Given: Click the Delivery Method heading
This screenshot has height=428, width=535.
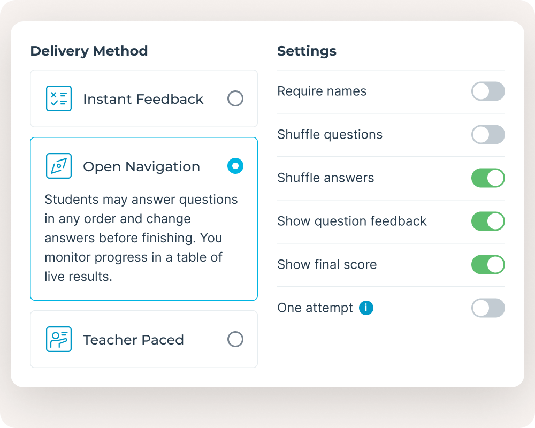Looking at the screenshot, I should click(x=89, y=51).
